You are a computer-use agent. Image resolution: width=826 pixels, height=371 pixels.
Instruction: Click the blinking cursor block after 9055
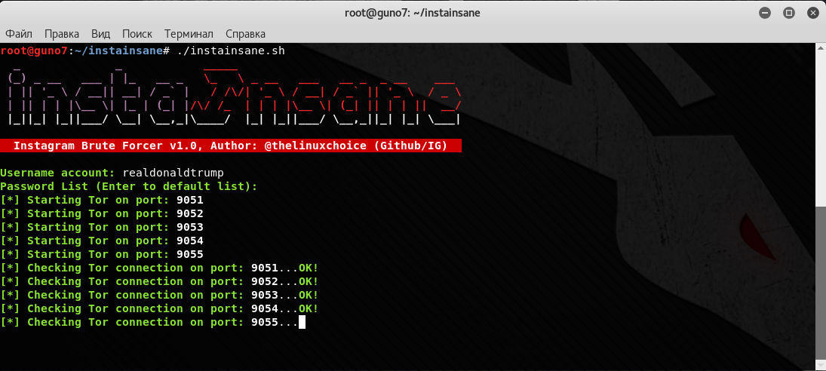pos(302,322)
